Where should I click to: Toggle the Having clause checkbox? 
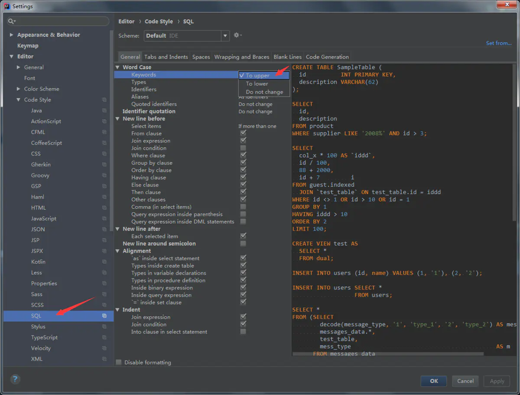243,177
